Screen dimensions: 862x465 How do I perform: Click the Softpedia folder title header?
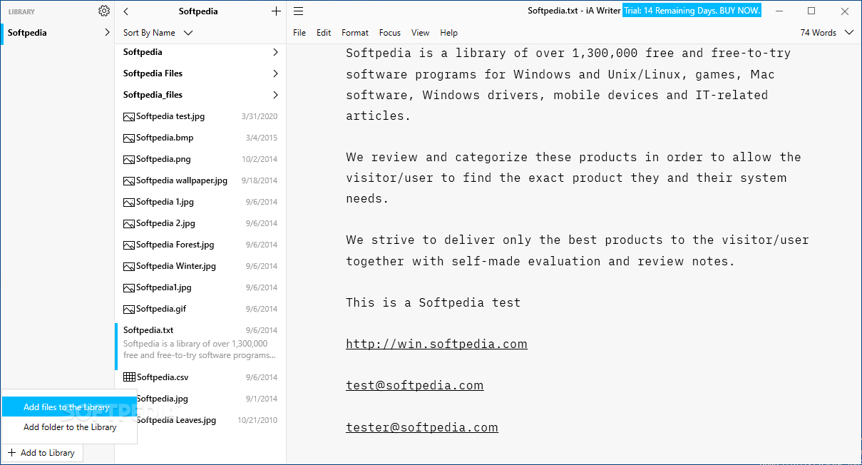coord(198,11)
